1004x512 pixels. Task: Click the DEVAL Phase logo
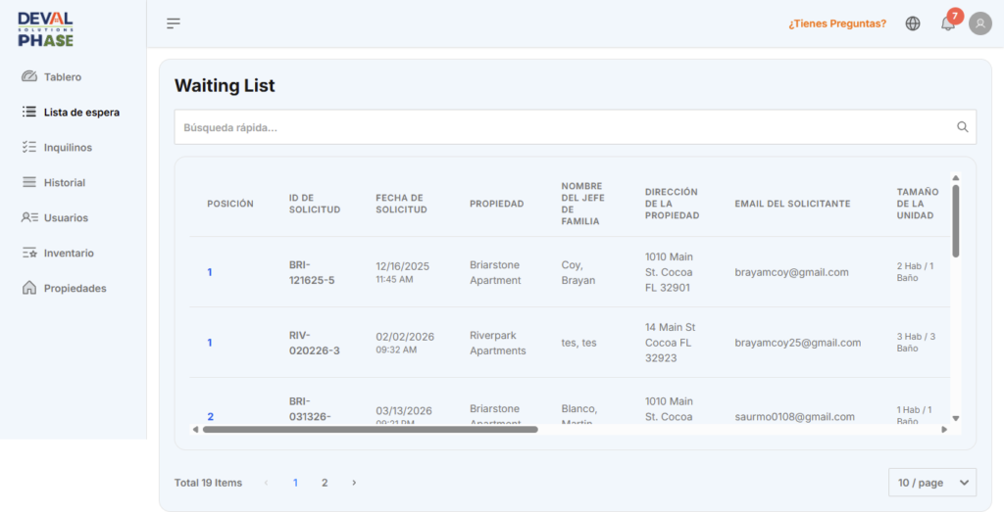(x=45, y=29)
